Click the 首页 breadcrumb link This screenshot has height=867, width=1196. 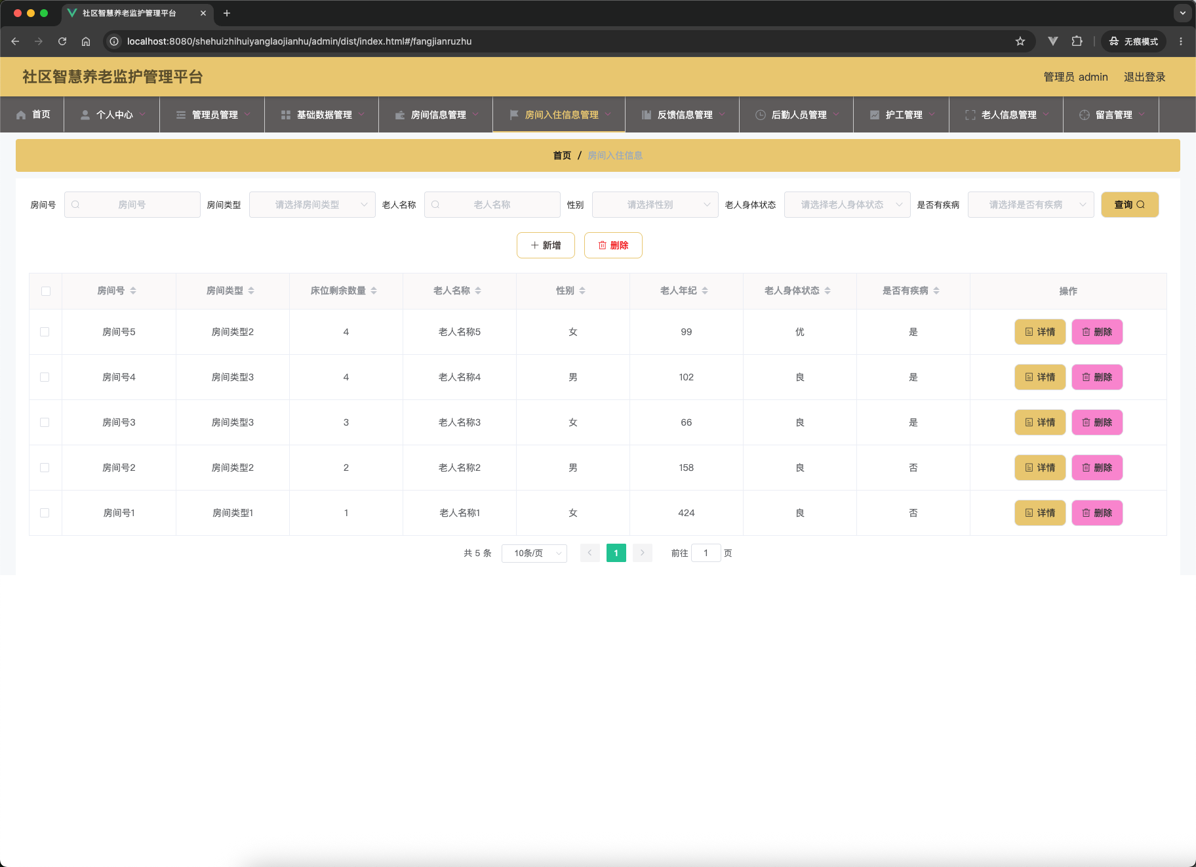coord(562,155)
